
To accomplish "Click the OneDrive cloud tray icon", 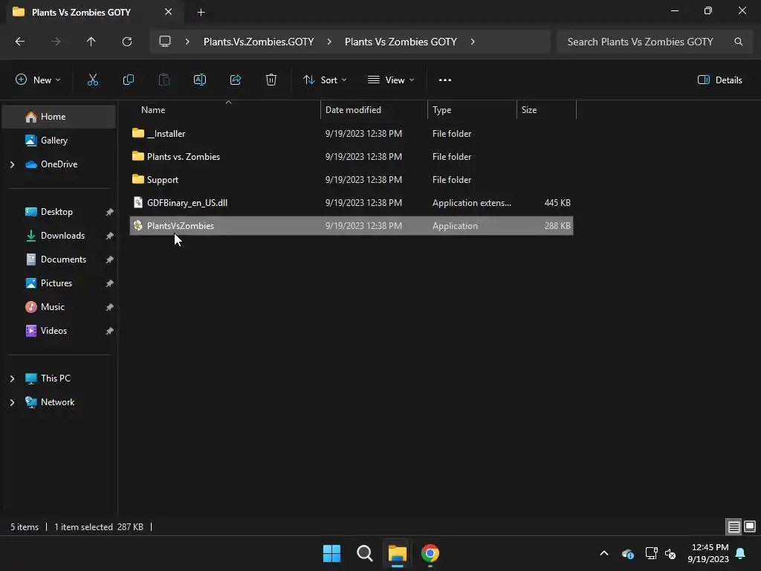I will [x=627, y=553].
